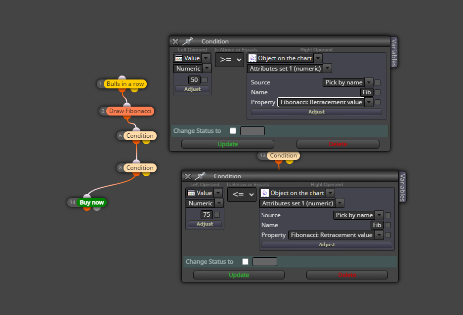Select Condition node number 8

point(140,168)
